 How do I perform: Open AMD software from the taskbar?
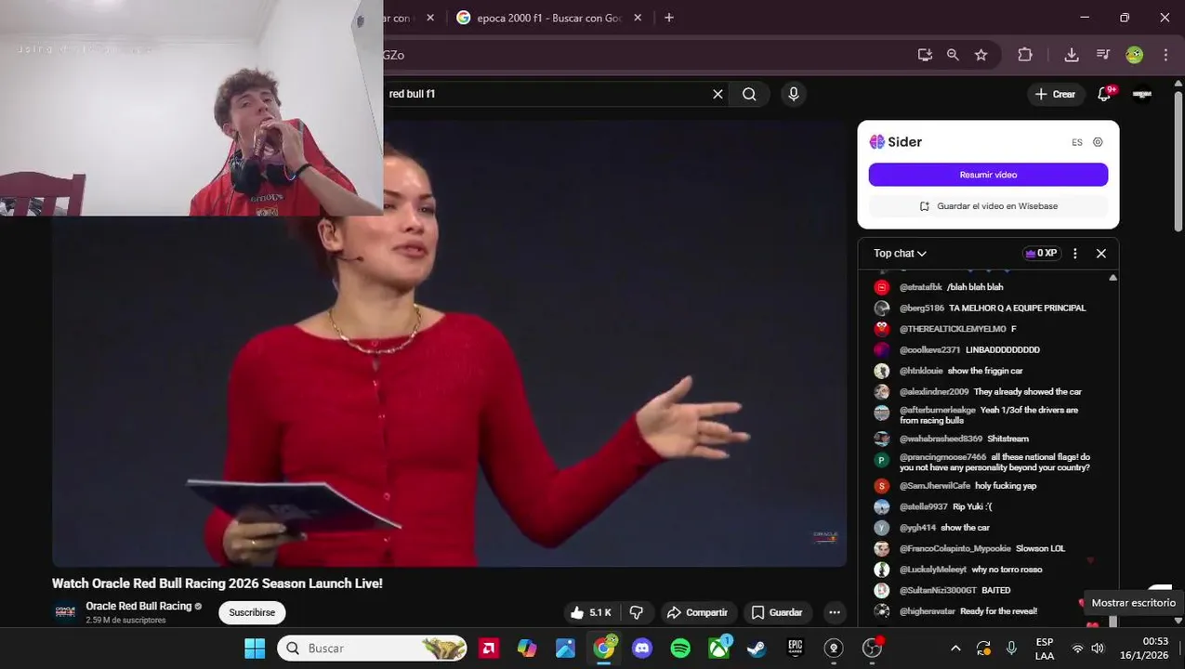489,648
